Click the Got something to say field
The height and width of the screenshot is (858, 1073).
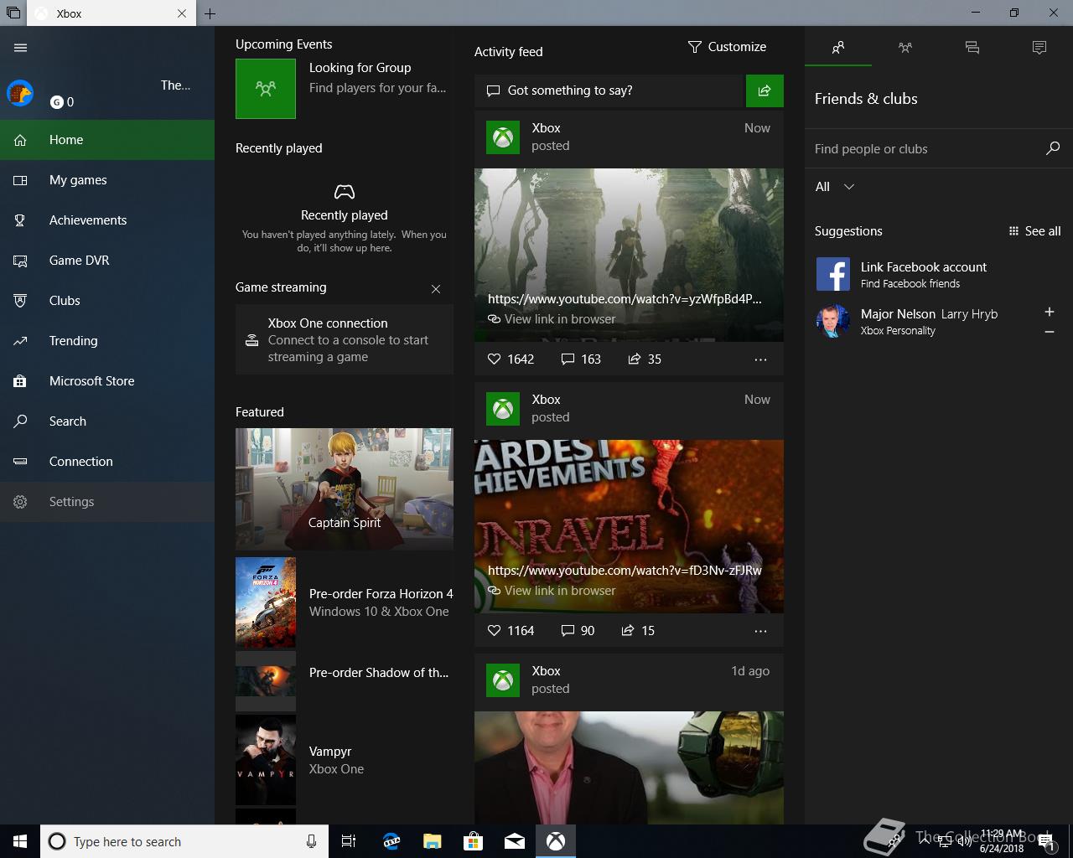click(x=610, y=90)
